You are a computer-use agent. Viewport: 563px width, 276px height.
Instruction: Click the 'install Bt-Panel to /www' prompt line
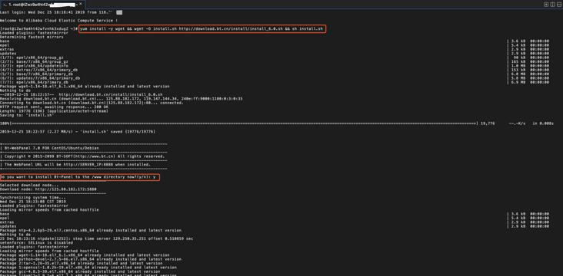pos(80,177)
